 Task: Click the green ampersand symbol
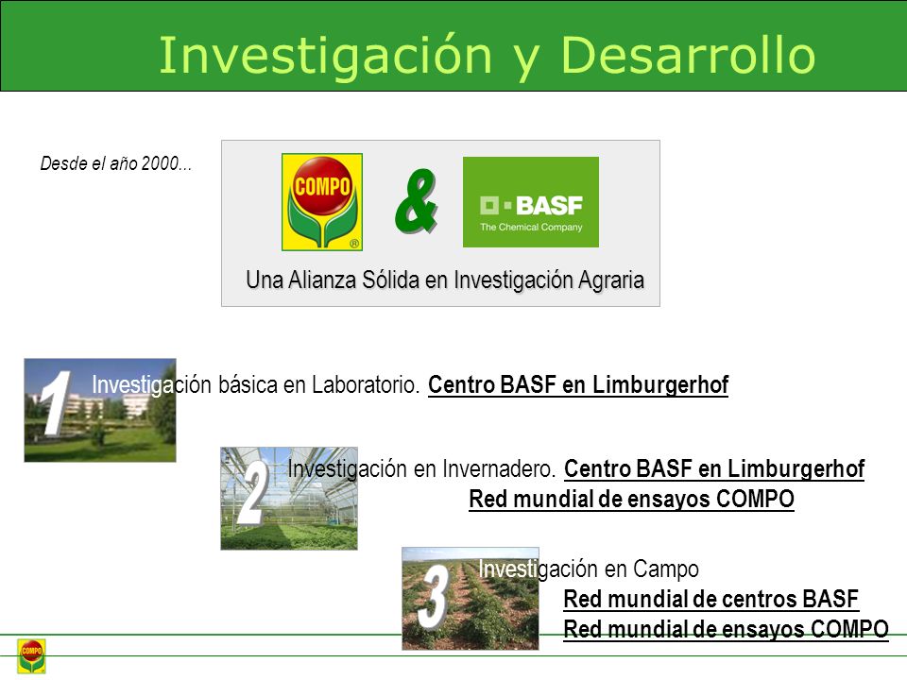point(416,202)
